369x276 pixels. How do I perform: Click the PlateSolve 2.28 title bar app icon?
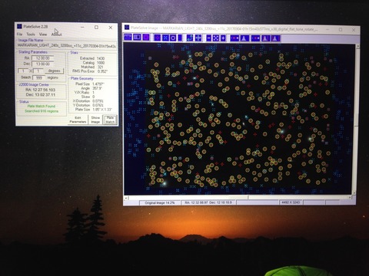pos(19,26)
